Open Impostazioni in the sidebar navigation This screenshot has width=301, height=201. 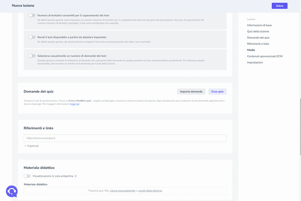[255, 62]
